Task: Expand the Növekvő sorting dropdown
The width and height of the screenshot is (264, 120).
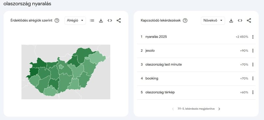Action: coord(213,20)
